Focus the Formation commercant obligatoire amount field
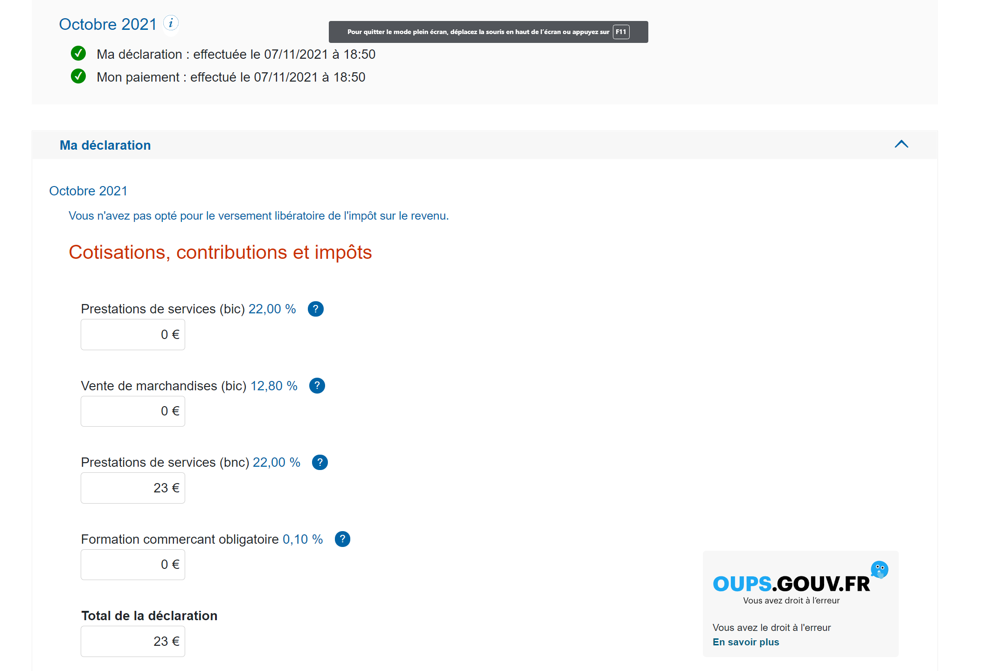Viewport: 993px width, 671px height. point(133,565)
